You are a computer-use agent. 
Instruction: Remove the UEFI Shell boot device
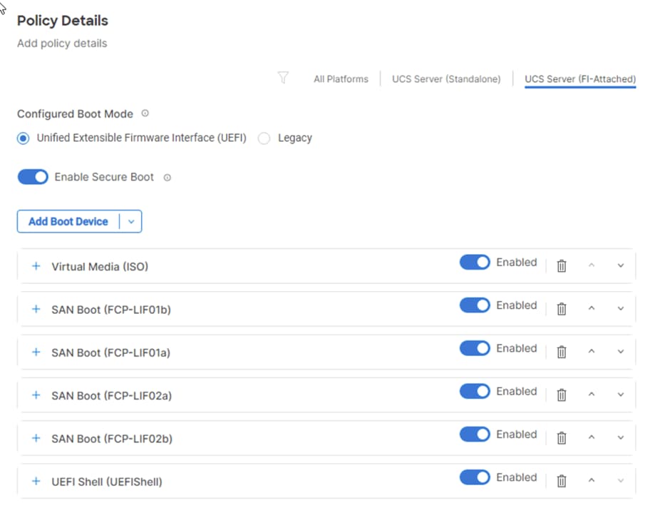tap(562, 481)
